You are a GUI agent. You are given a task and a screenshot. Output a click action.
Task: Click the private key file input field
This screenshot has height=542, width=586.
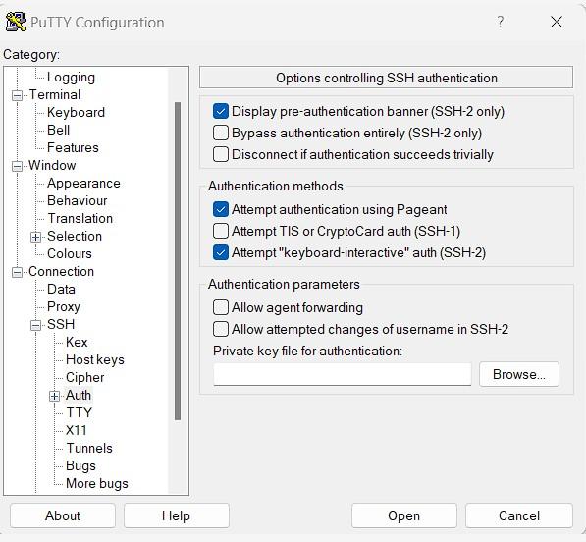pos(343,374)
